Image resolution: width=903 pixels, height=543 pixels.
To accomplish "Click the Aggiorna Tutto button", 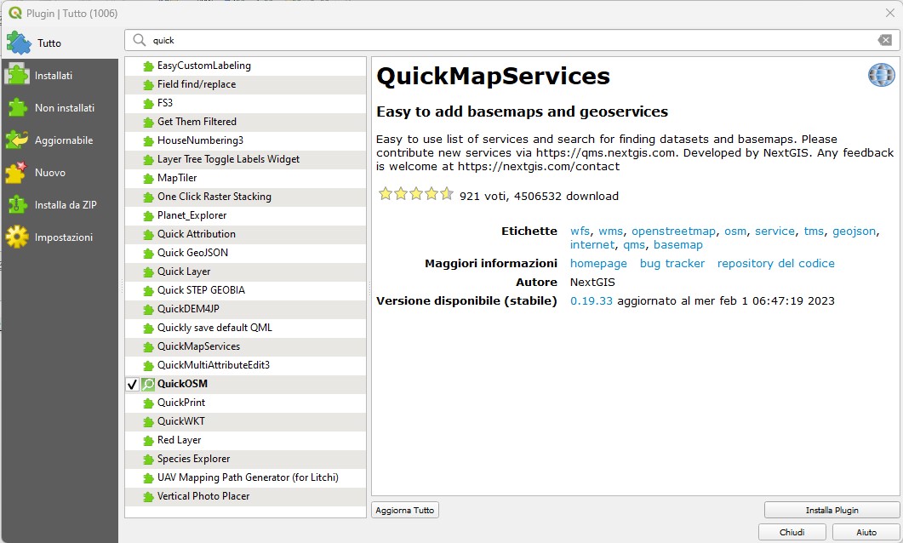I will (x=405, y=511).
